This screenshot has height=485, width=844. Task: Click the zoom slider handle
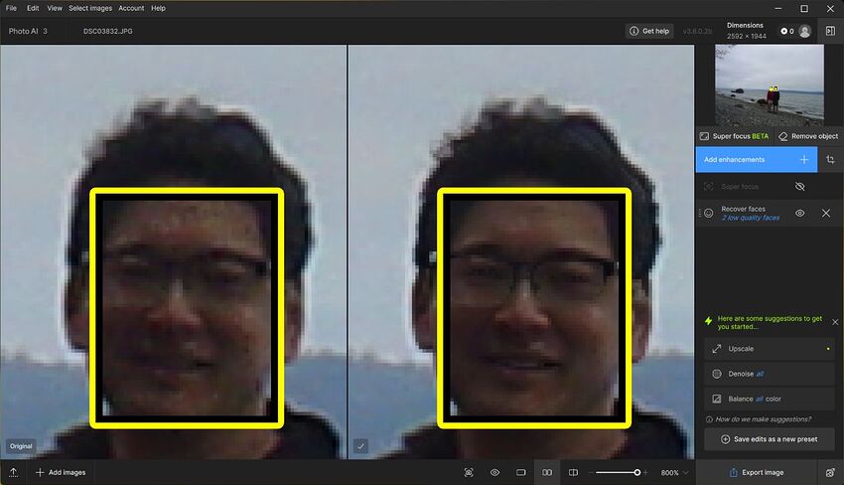pos(637,472)
